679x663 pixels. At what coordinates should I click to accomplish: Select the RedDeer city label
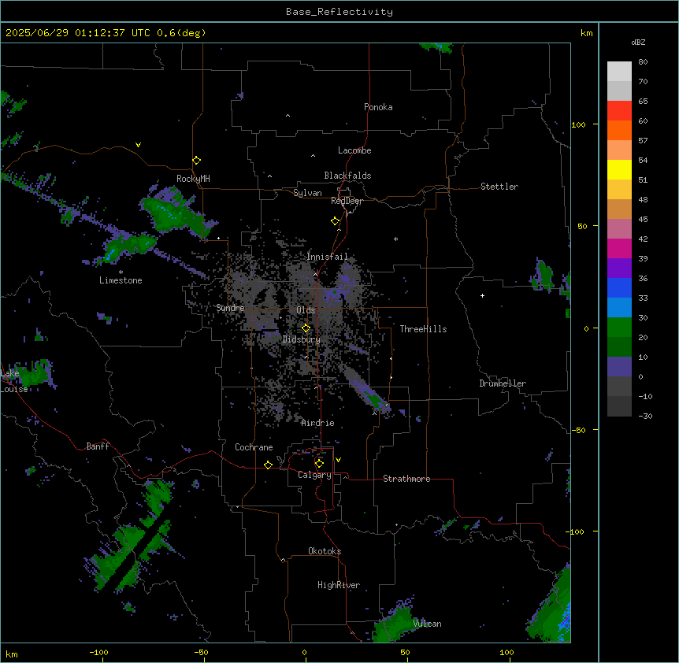tap(347, 201)
